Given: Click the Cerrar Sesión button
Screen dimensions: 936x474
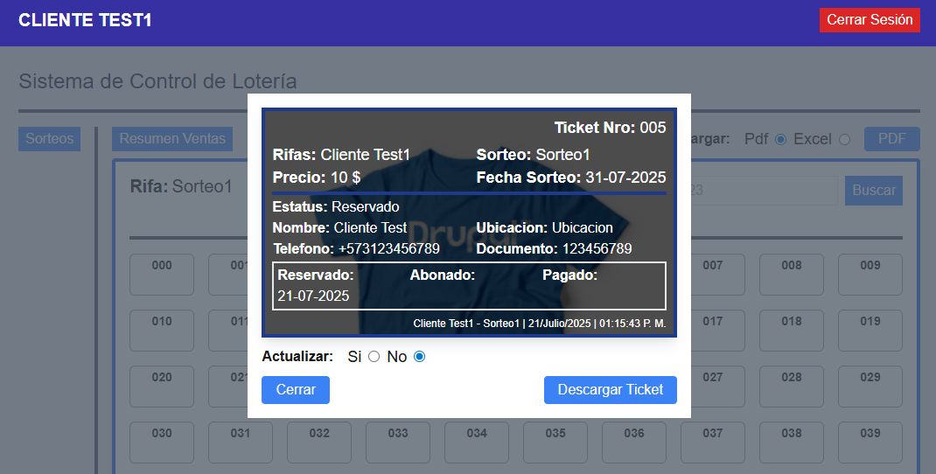Looking at the screenshot, I should click(869, 20).
